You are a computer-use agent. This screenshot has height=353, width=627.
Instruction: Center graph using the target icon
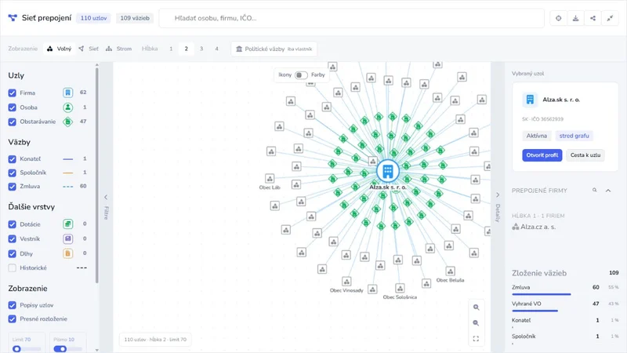click(558, 18)
